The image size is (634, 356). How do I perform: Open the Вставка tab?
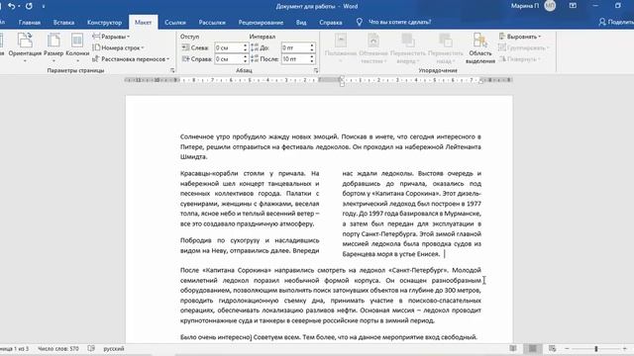63,23
